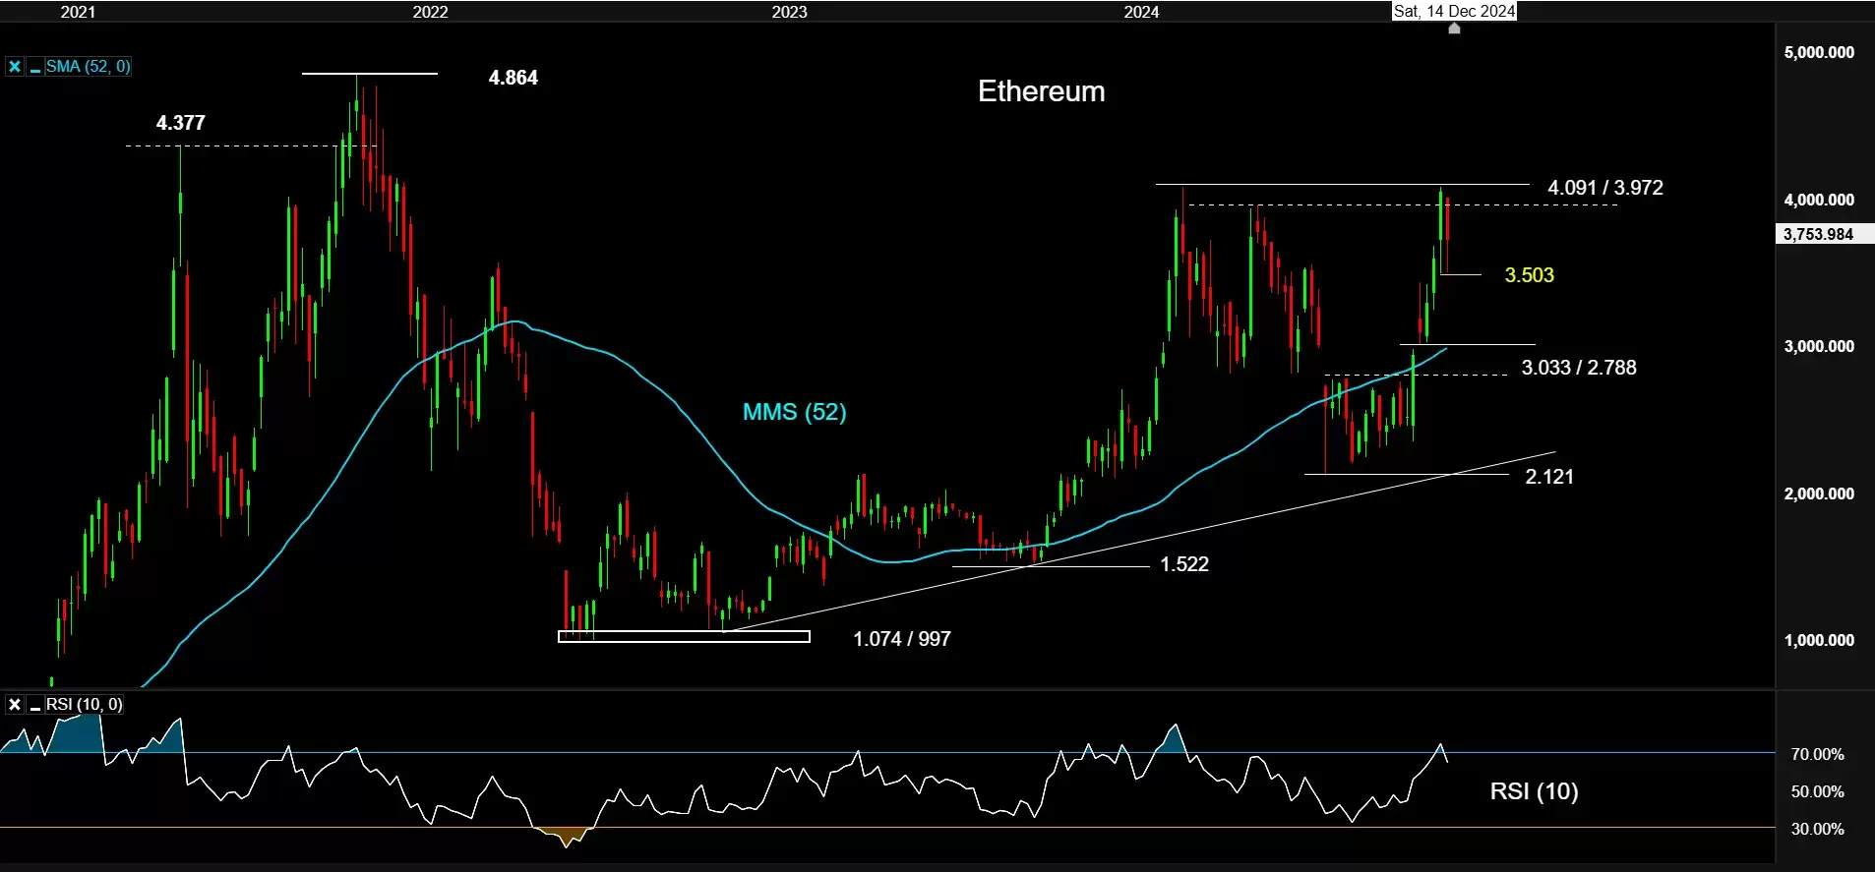Click the 30.00% RSI axis label
The height and width of the screenshot is (872, 1875).
[x=1817, y=829]
